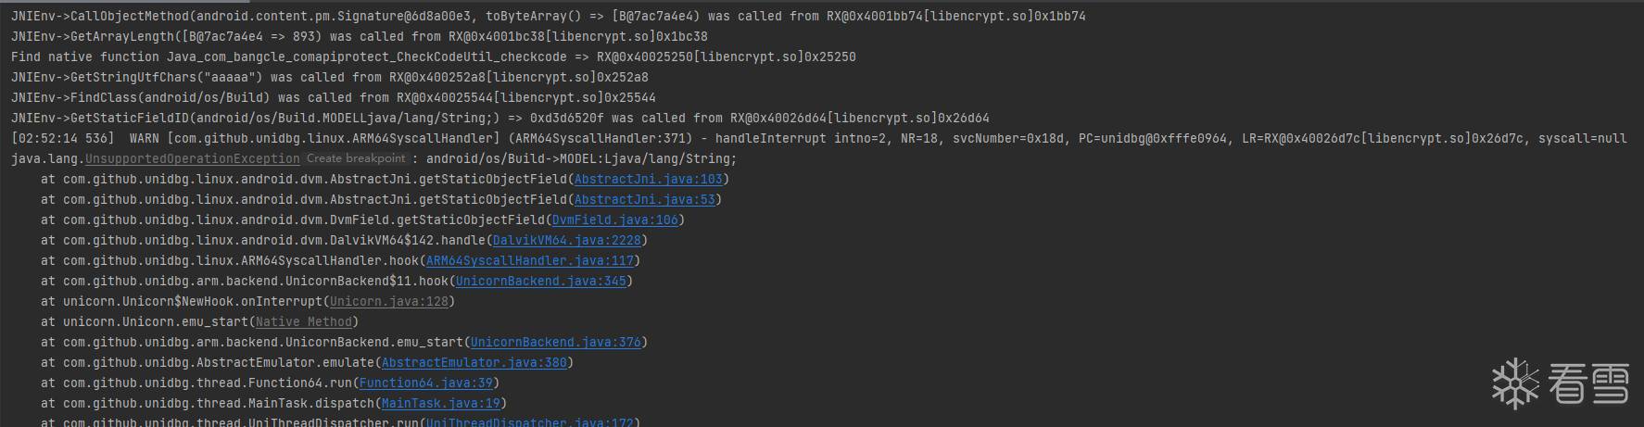Jump to AbstractEmulator.java:380

pyautogui.click(x=474, y=363)
